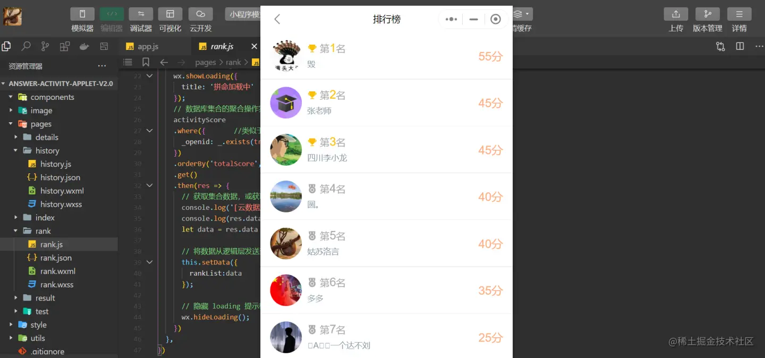Go back from the 排行榜 page
The image size is (765, 358).
(x=277, y=19)
